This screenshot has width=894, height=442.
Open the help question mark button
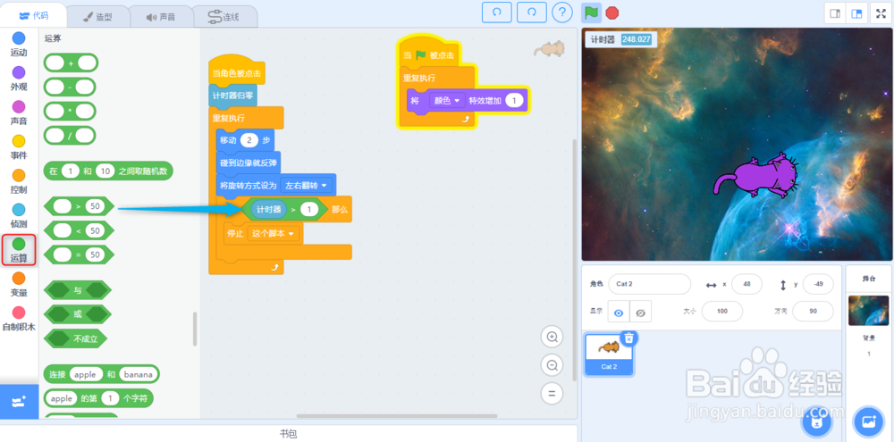(x=562, y=12)
